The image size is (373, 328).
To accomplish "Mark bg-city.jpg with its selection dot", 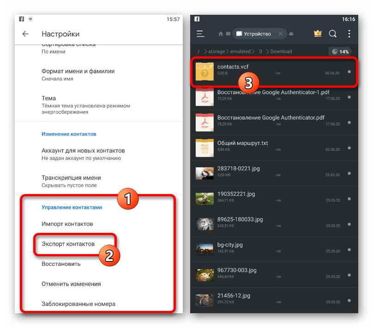I will (x=349, y=249).
